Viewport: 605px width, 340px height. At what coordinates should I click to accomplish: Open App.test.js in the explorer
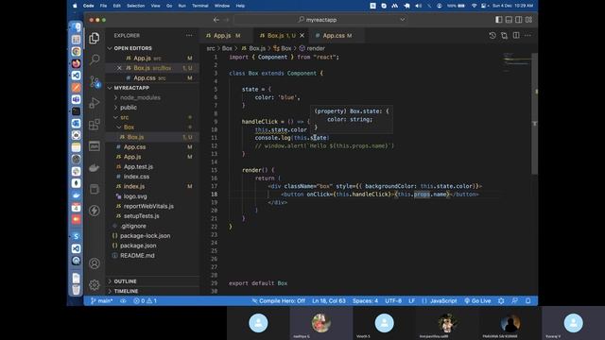[x=153, y=166]
